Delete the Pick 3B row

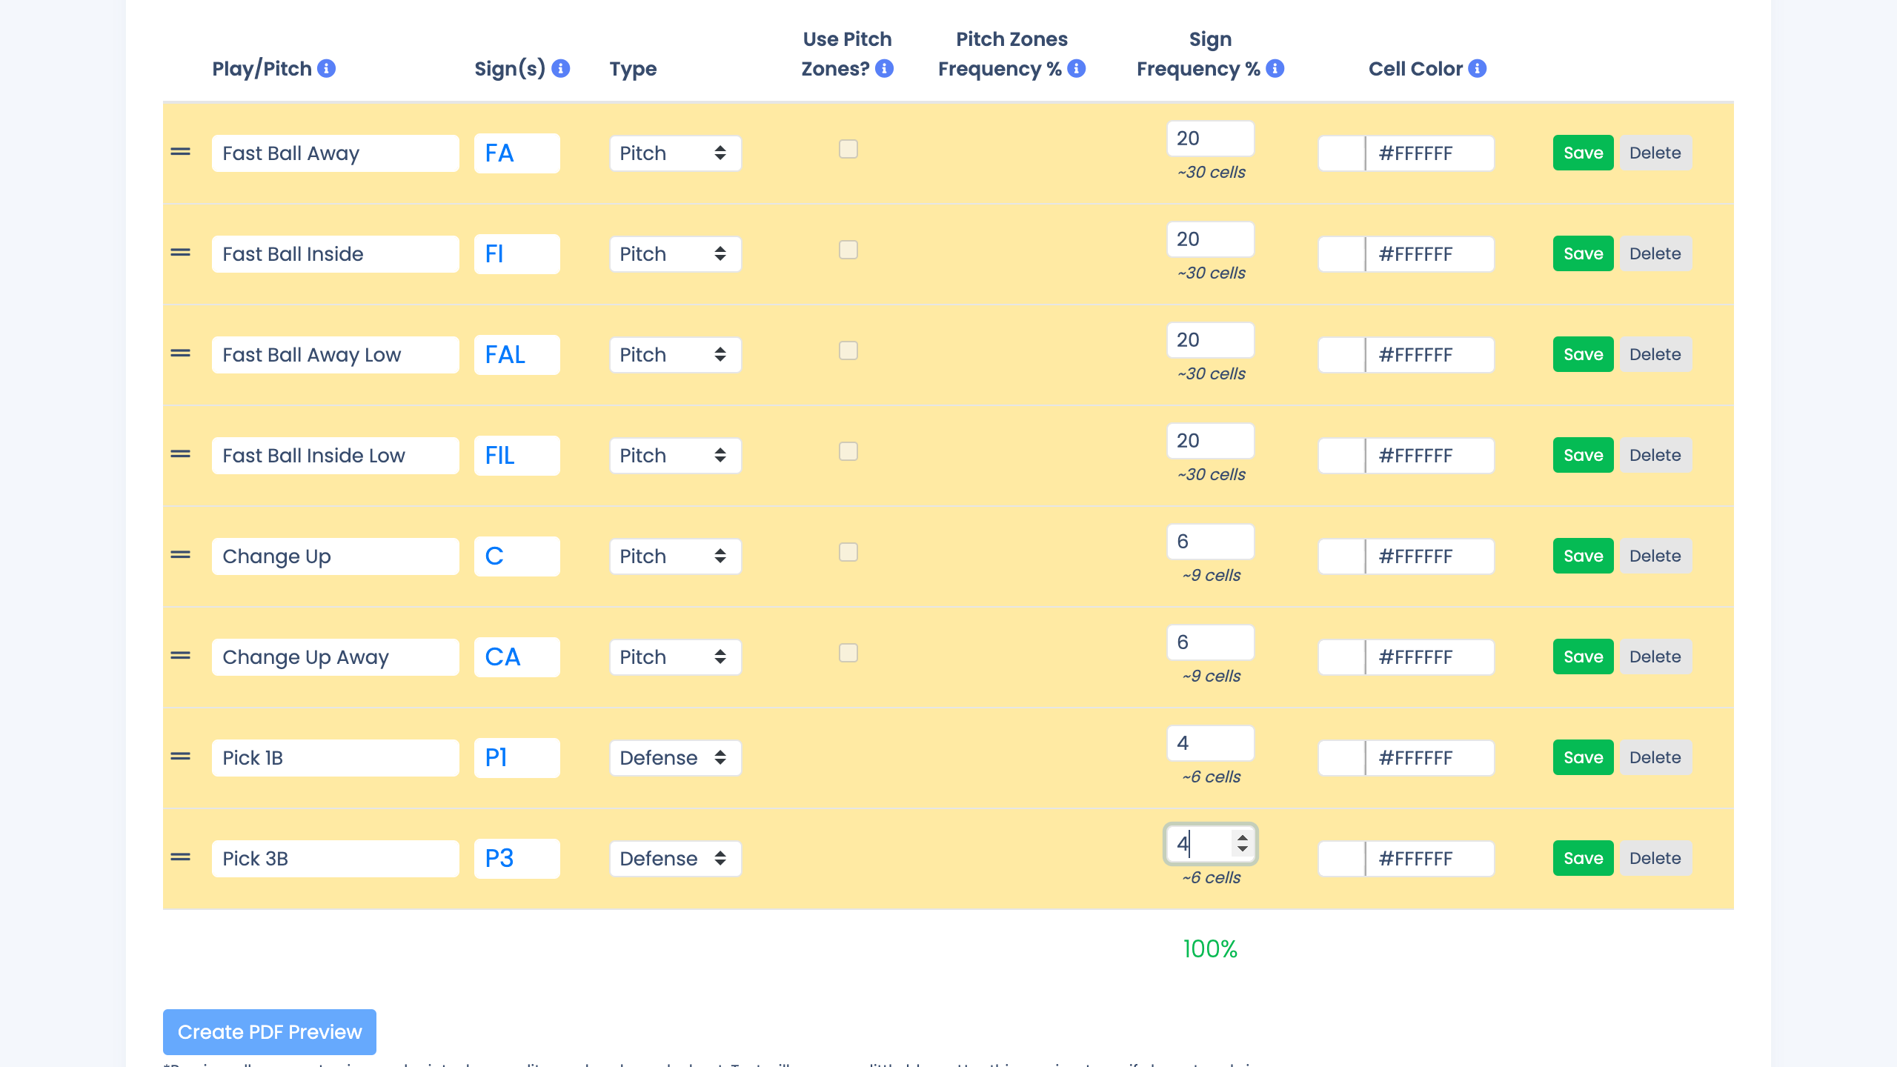(x=1656, y=858)
